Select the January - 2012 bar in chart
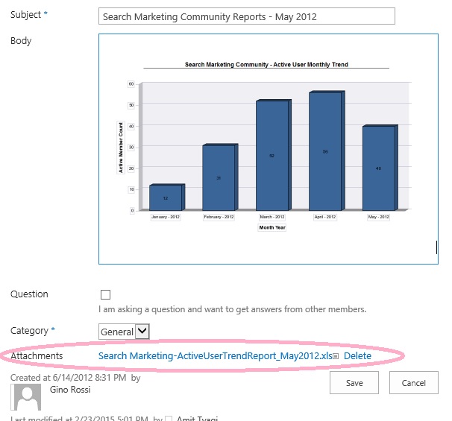 pyautogui.click(x=167, y=197)
